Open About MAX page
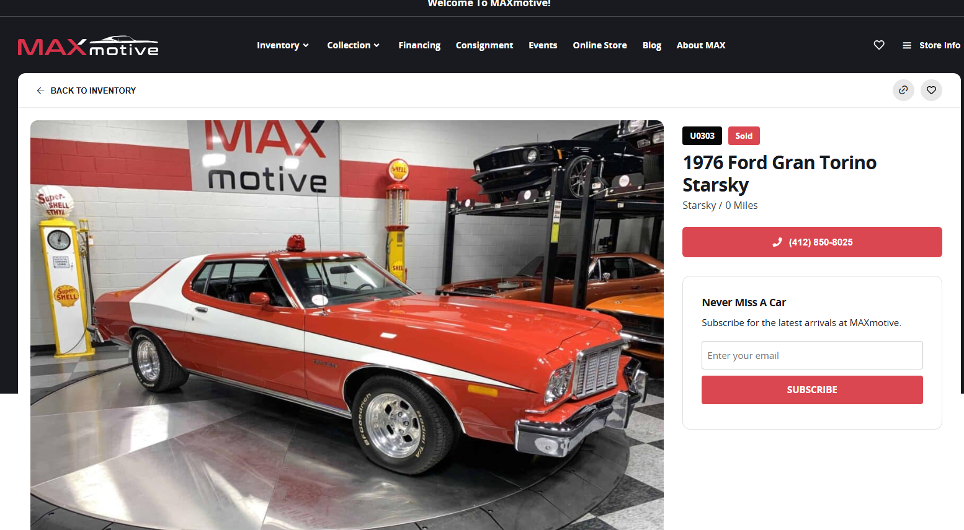 (701, 45)
